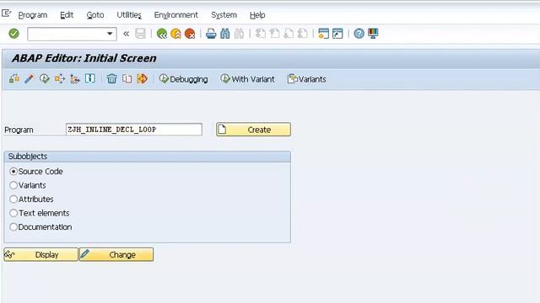Click the ABAP Editor: Initial Screen title
This screenshot has width=540, height=303.
point(84,58)
